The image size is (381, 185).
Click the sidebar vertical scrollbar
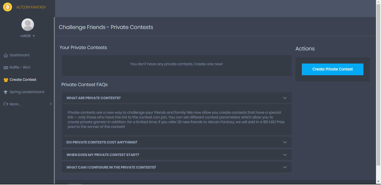[x=54, y=98]
